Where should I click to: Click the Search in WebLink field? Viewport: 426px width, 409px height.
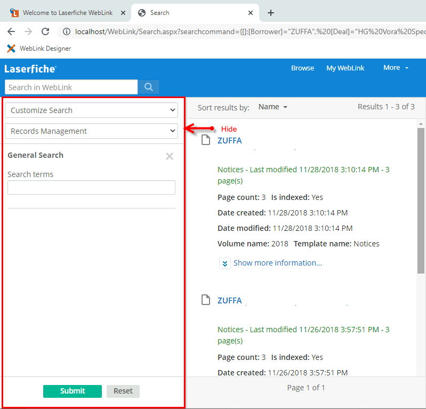tap(71, 87)
